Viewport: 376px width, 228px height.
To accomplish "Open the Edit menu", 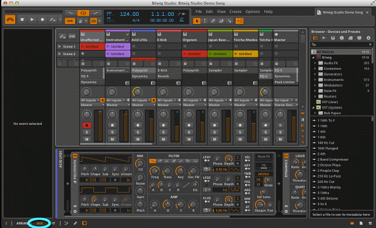I will pyautogui.click(x=209, y=12).
